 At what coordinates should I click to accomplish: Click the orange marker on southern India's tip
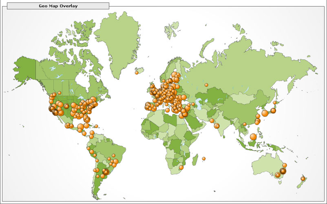coord(217,126)
